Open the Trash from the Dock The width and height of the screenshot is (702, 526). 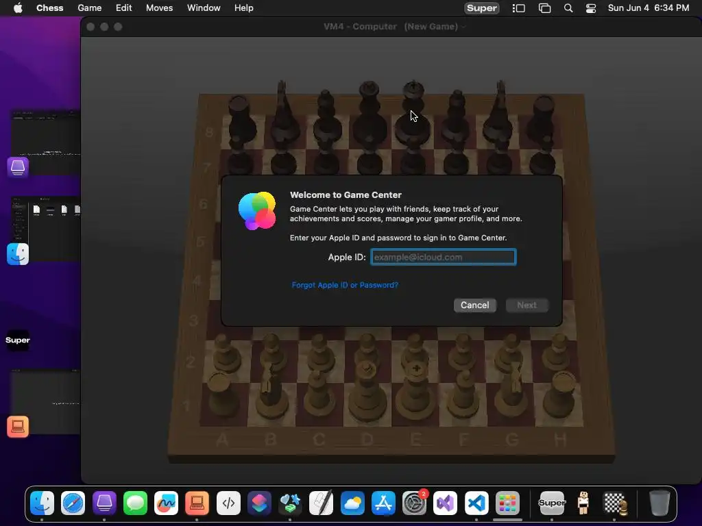coord(659,503)
